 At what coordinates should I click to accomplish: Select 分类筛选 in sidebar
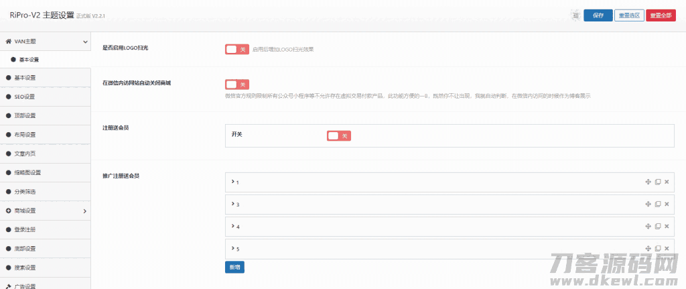(46, 192)
